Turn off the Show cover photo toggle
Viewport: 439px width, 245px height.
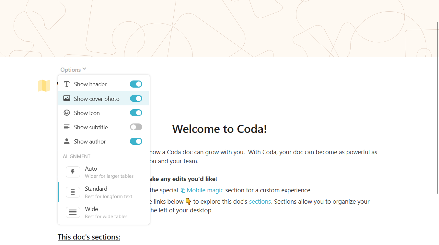136,98
